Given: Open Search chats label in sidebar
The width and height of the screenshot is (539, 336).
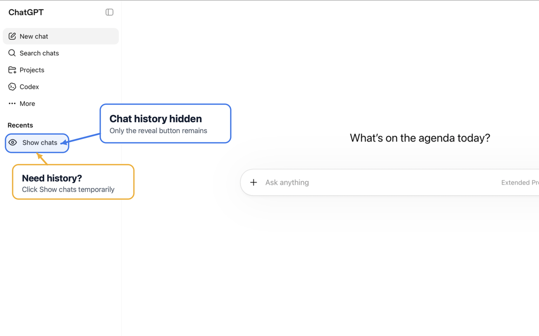Looking at the screenshot, I should coord(39,53).
